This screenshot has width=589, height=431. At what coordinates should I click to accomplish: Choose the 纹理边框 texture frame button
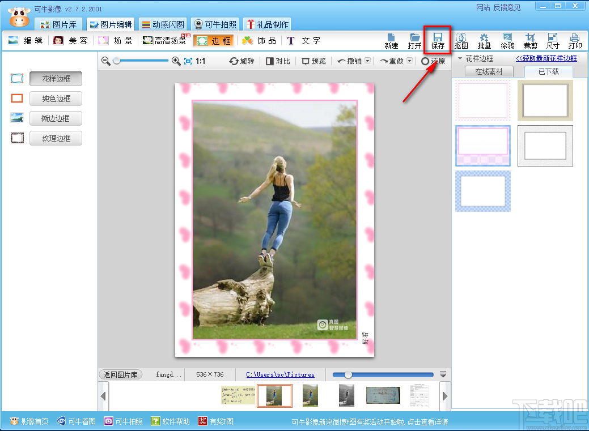pos(56,139)
